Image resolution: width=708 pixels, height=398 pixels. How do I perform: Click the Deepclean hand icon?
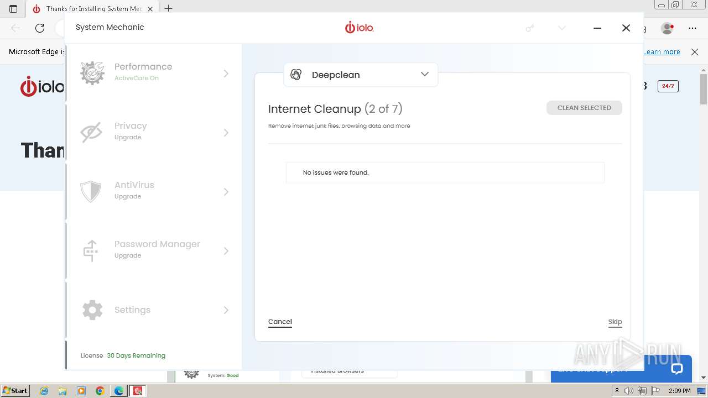tap(296, 75)
